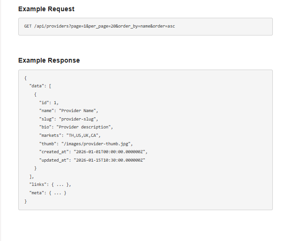The height and width of the screenshot is (241, 285).
Task: Click the "data" key in the response
Action: pos(37,86)
